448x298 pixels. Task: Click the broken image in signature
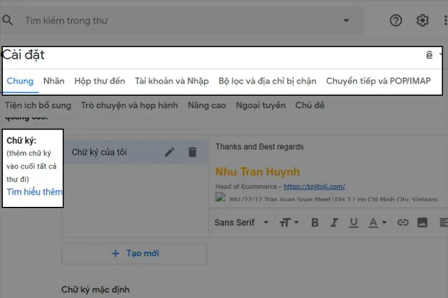[221, 197]
